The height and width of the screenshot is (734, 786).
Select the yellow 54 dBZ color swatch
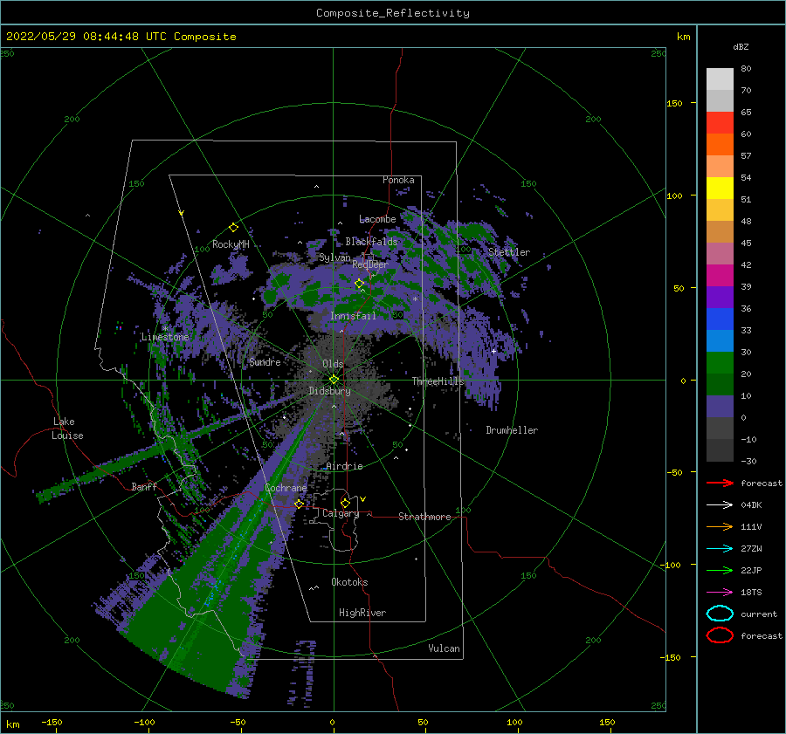[720, 188]
